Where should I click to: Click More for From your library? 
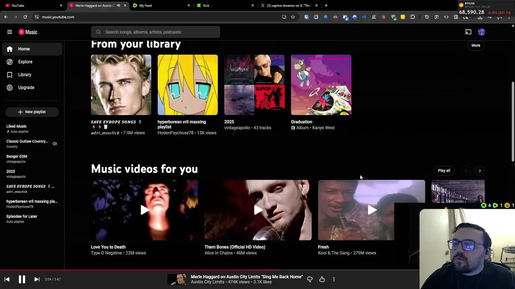point(476,45)
